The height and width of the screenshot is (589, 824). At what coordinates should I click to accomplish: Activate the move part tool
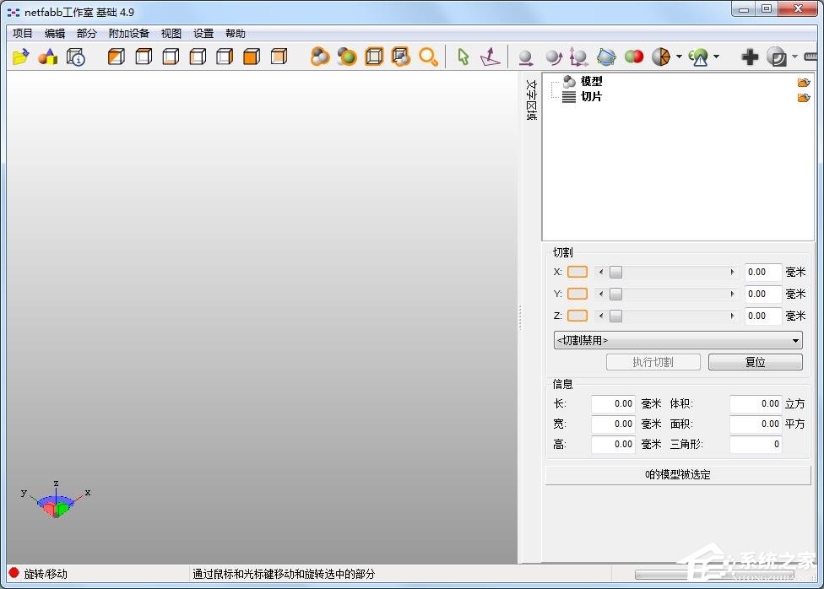click(x=525, y=57)
